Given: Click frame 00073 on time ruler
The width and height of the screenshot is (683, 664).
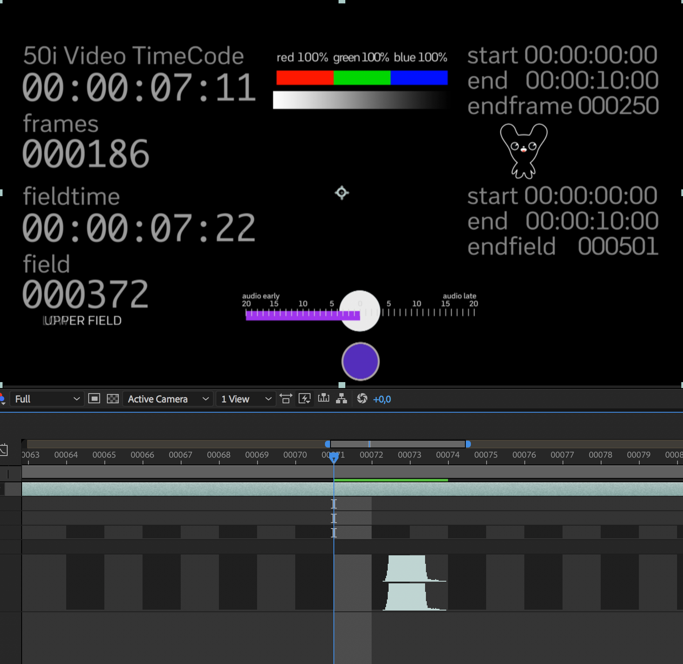Looking at the screenshot, I should [410, 455].
